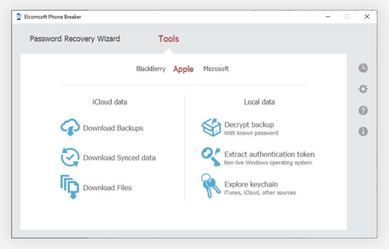Open the Download Synced data text link

pyautogui.click(x=119, y=158)
